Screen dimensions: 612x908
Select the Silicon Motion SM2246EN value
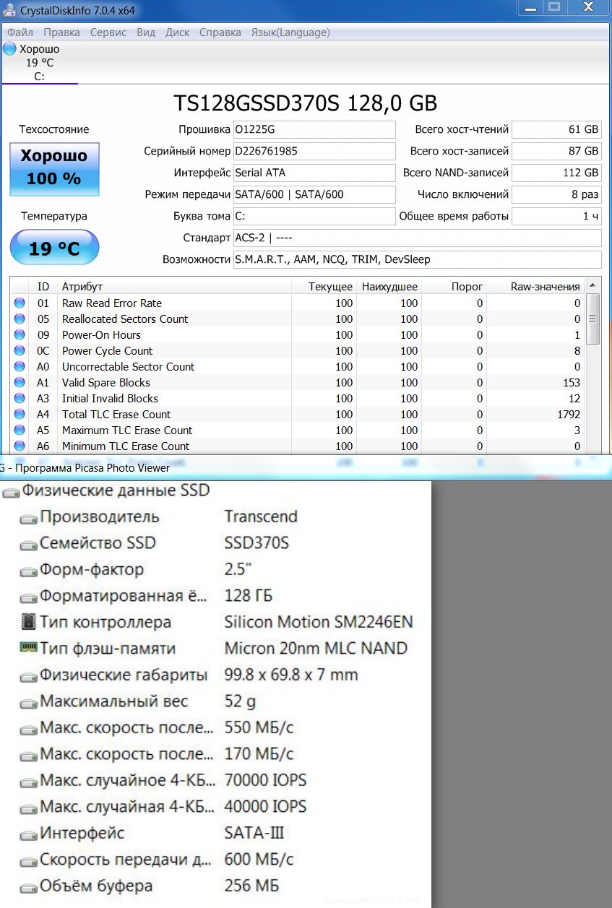319,622
